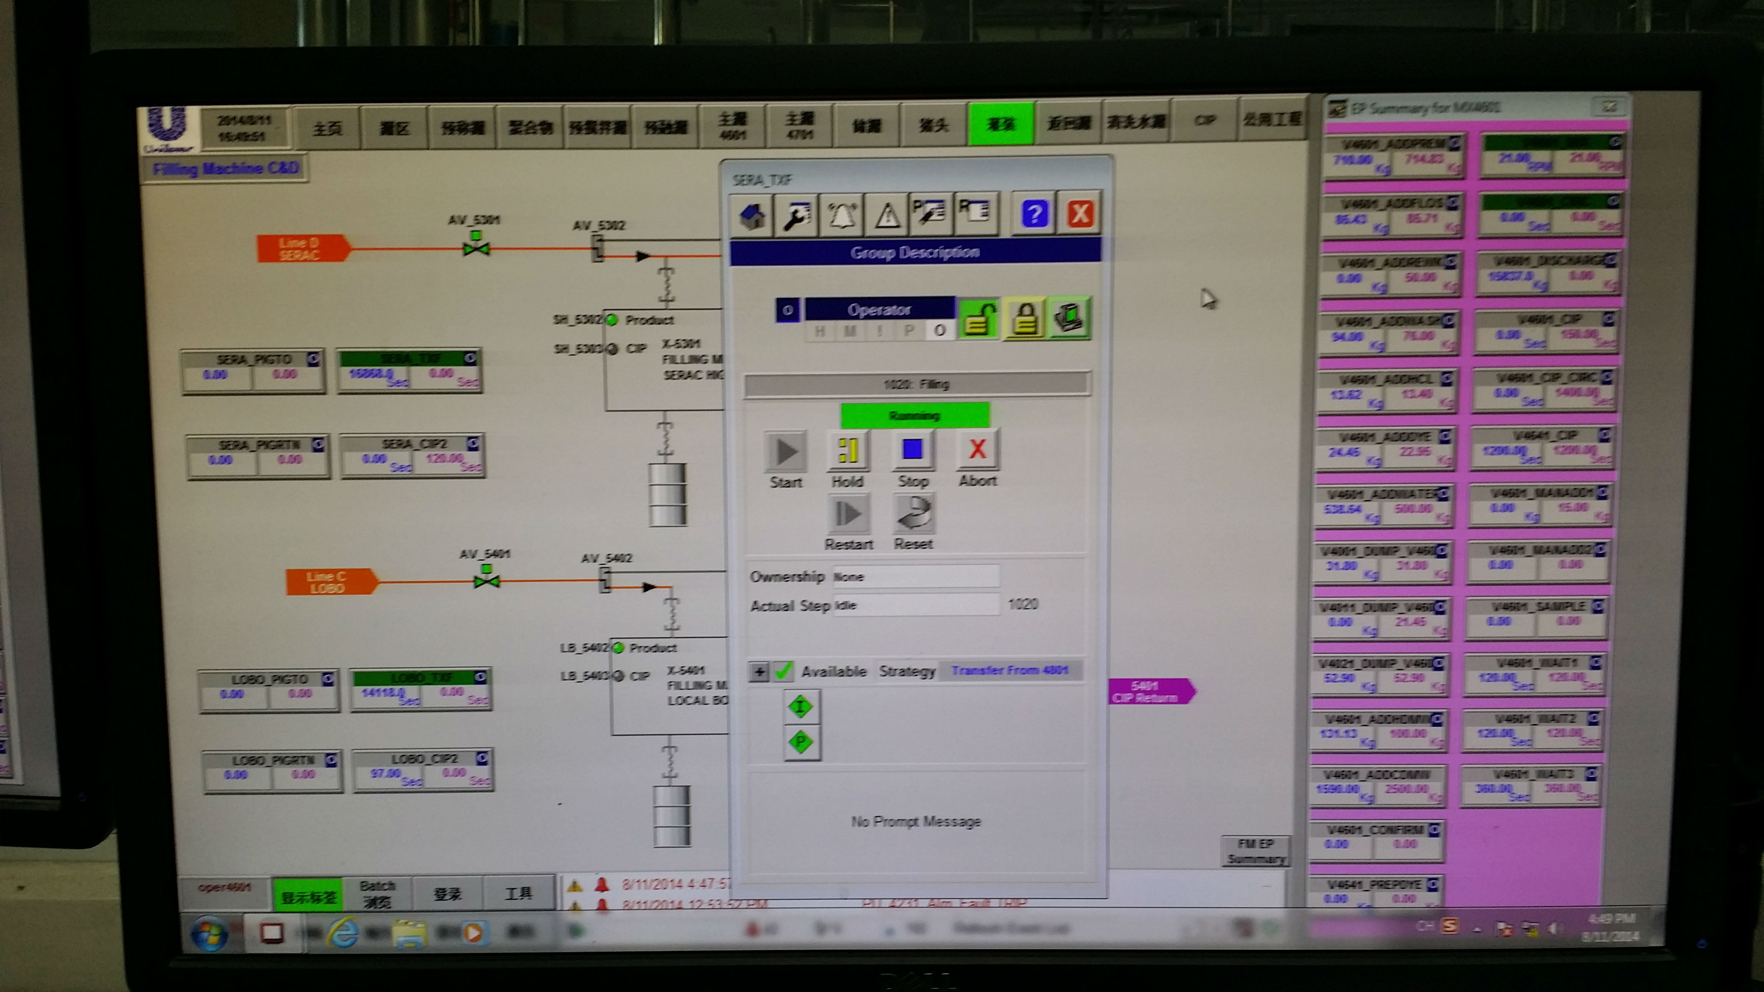The image size is (1764, 992).
Task: Click the red Abort button
Action: coord(977,449)
